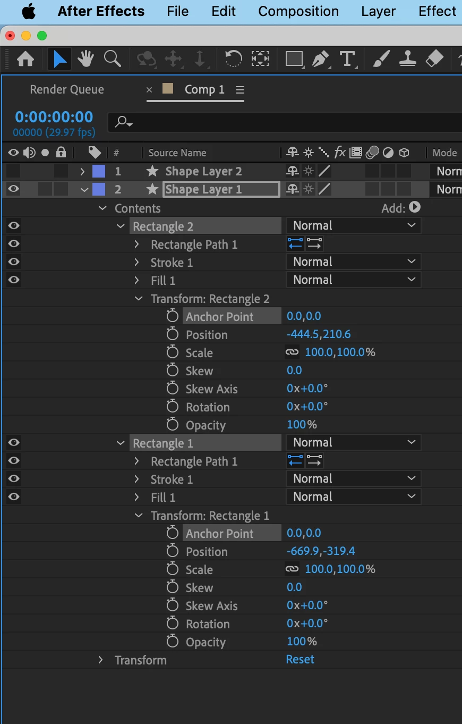Select the Pan Behind anchor point tool
The image size is (462, 724).
click(260, 59)
